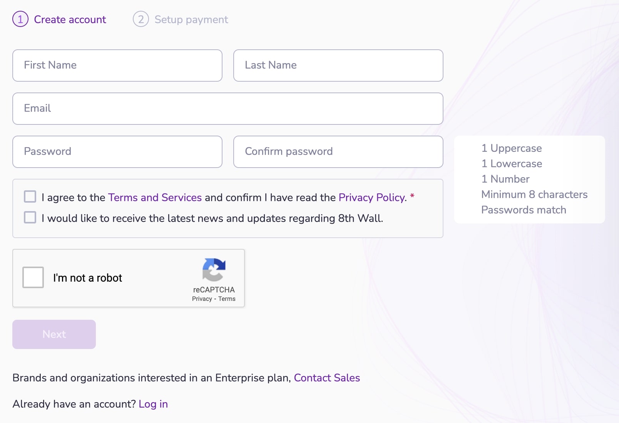
Task: Open the Terms and Services link
Action: (x=155, y=197)
